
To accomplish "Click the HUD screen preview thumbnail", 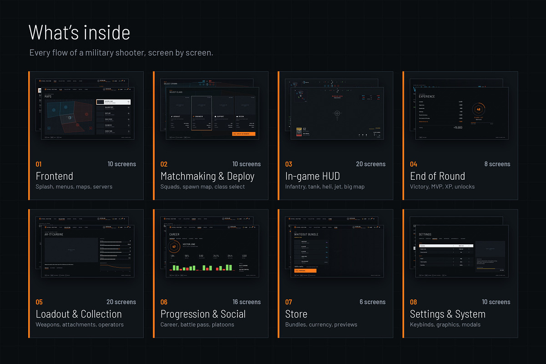I will click(337, 113).
